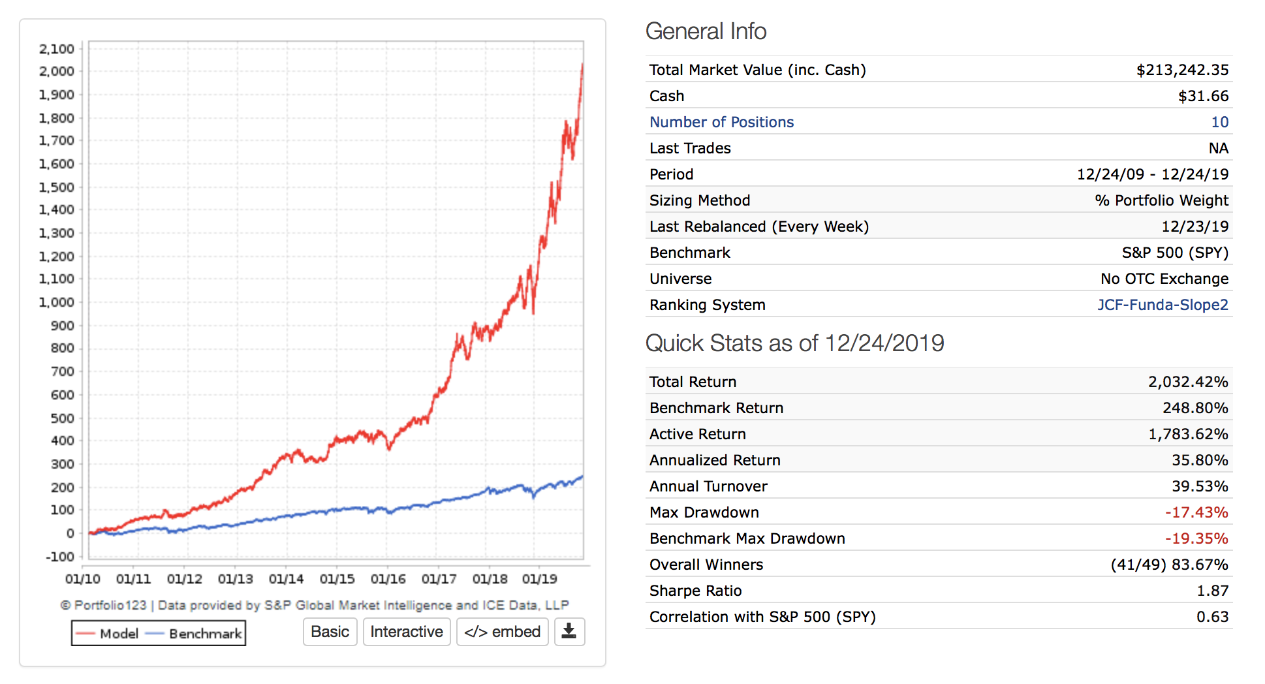The image size is (1265, 684).
Task: Click the blue Benchmark line swatch in legend
Action: 155,634
